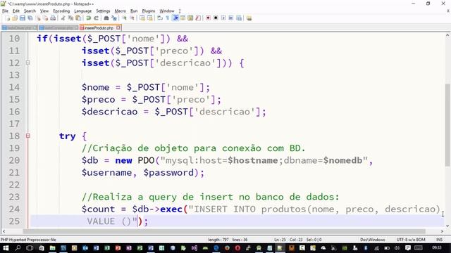Screen dimensions: 451x253
Task: Open the Settings menu
Action: coord(103,11)
